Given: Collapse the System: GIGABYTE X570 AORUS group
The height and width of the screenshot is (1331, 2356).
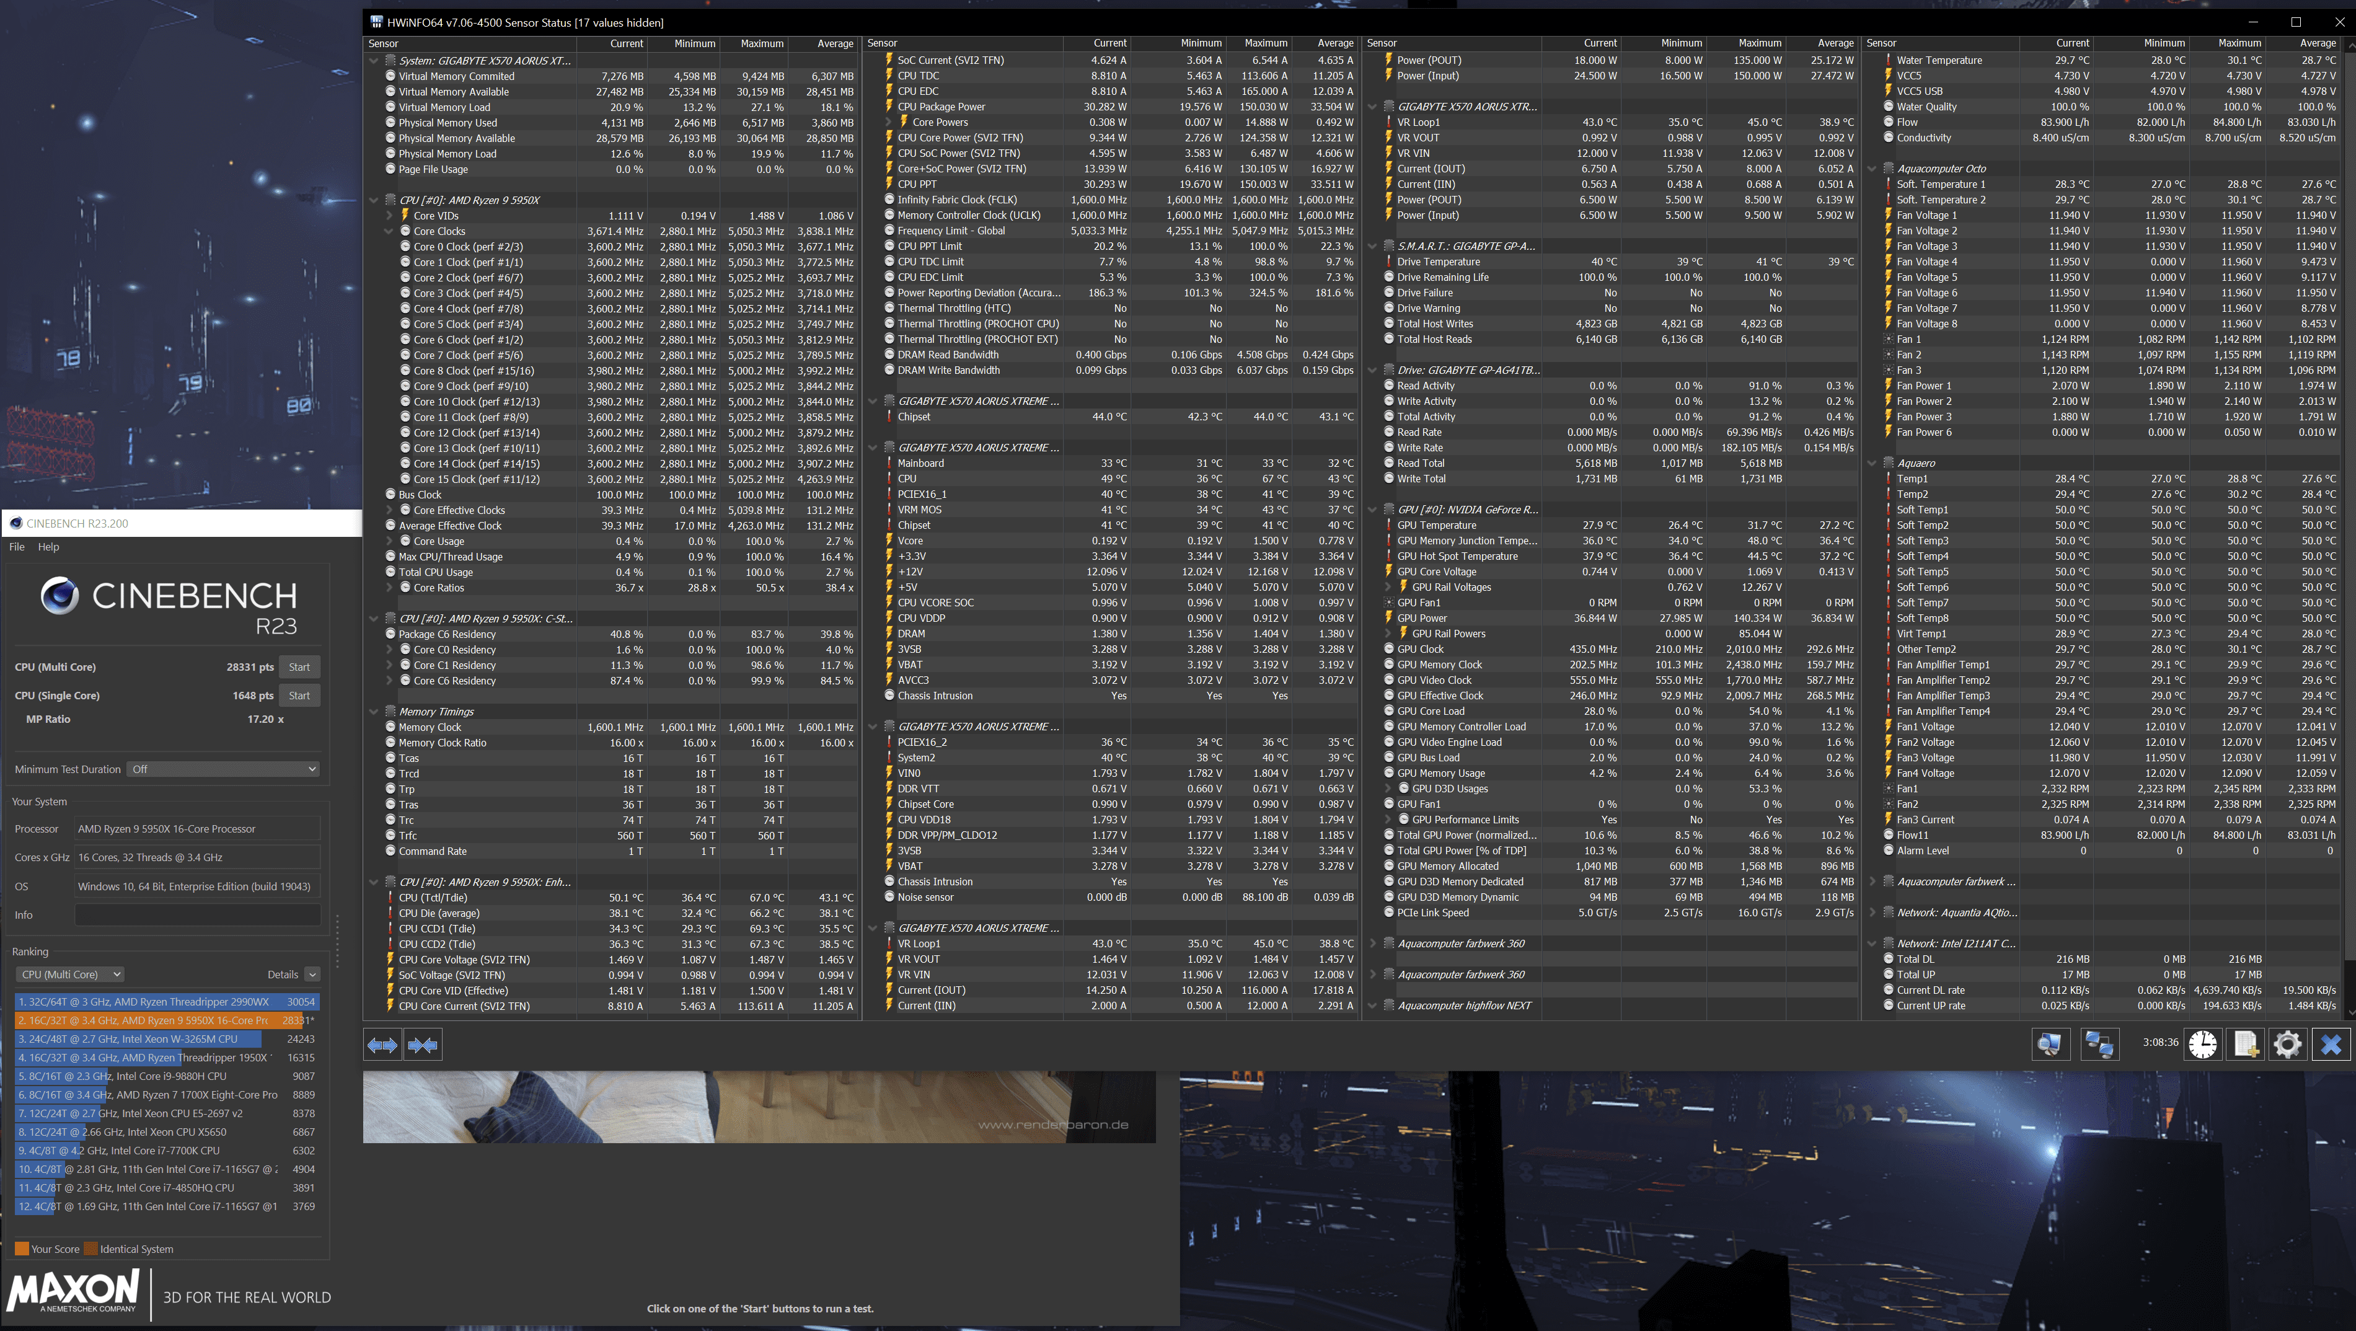Looking at the screenshot, I should [x=373, y=60].
